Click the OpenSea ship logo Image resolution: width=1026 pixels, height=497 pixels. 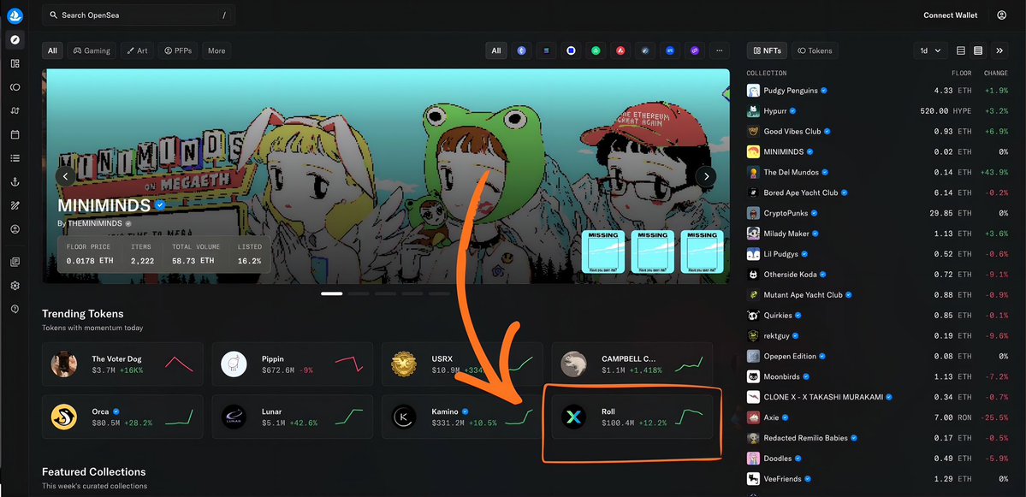(15, 15)
